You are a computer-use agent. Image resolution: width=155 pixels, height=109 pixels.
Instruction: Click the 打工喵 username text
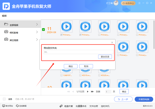(110, 3)
